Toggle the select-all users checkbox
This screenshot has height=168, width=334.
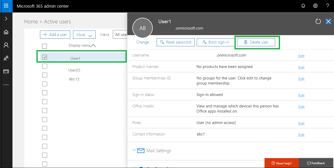click(x=45, y=46)
